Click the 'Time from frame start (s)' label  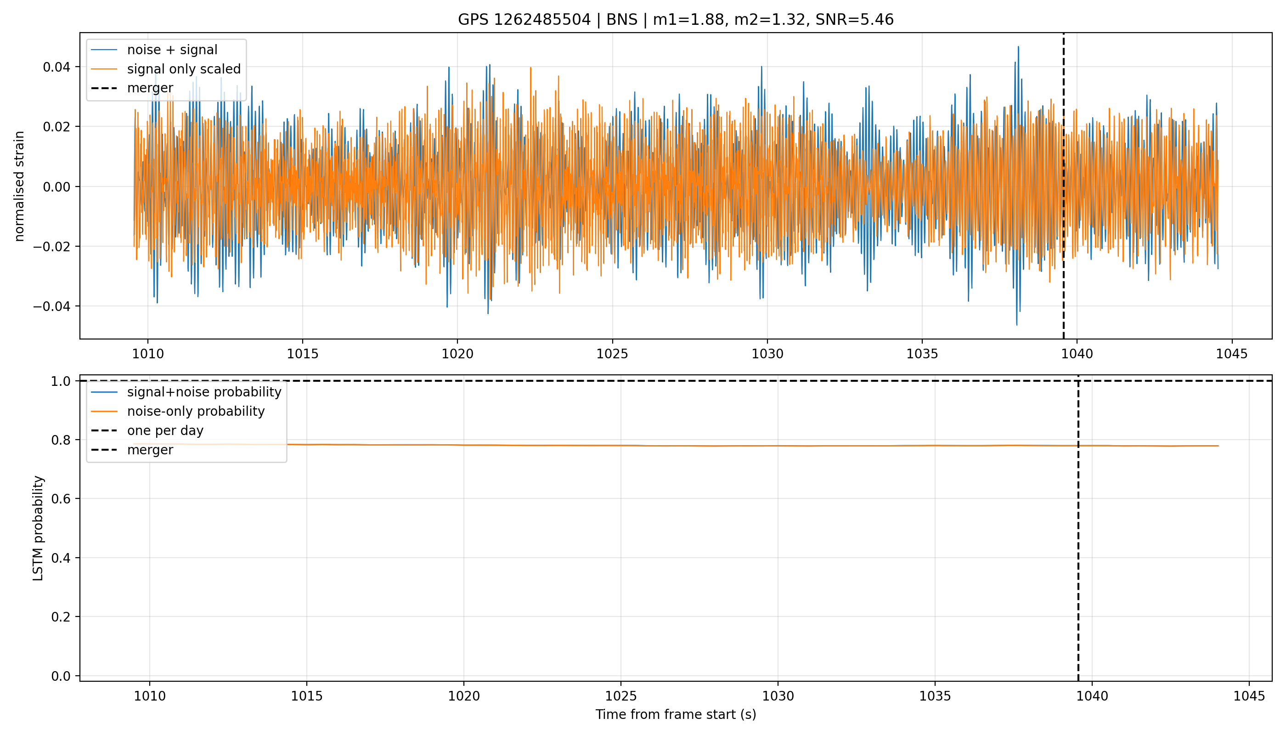(675, 715)
